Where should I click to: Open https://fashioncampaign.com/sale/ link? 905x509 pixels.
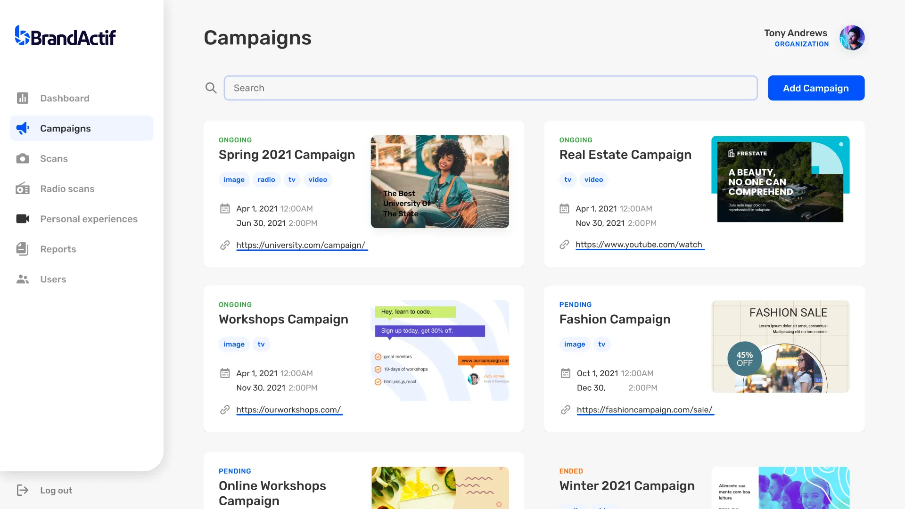(x=645, y=410)
